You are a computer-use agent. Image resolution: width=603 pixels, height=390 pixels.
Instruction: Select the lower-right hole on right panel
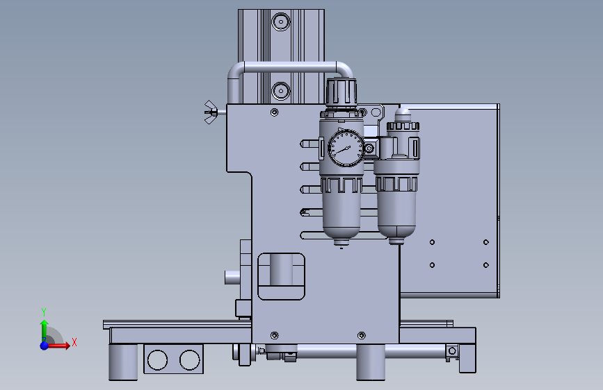(x=486, y=265)
